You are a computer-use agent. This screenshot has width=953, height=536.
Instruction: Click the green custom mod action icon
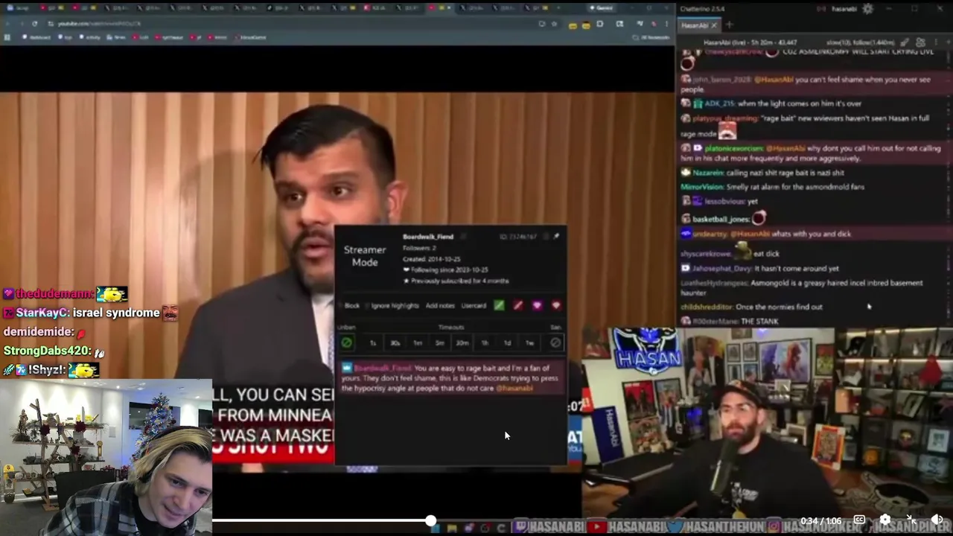tap(499, 305)
